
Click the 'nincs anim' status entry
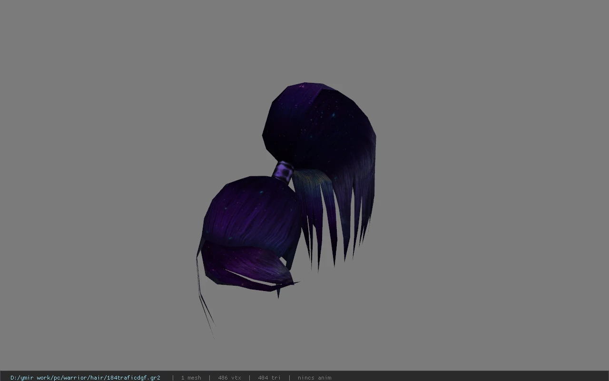(314, 378)
